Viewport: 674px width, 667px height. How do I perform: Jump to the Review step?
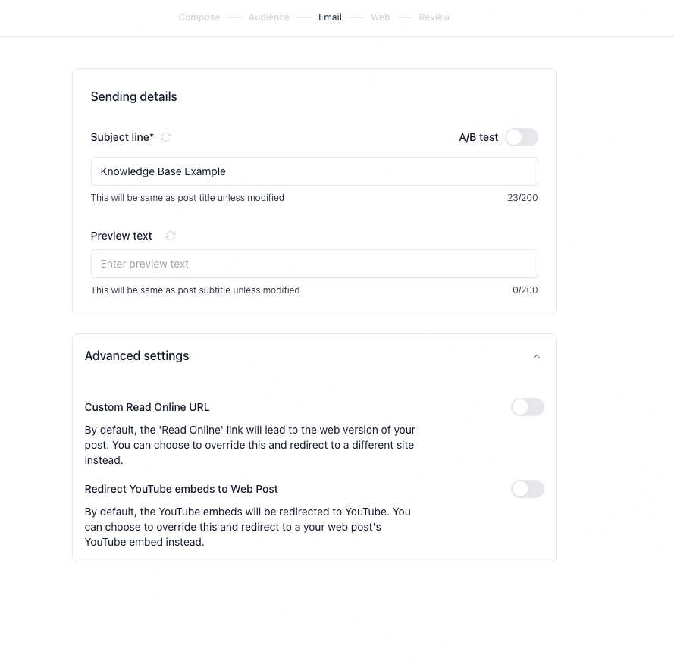click(x=434, y=17)
